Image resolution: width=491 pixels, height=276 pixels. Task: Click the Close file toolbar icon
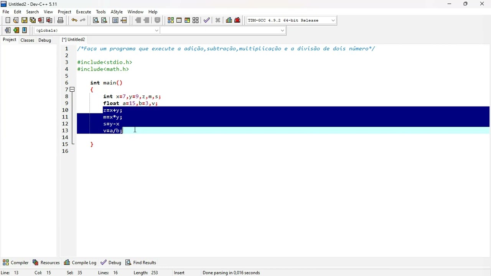pos(41,20)
